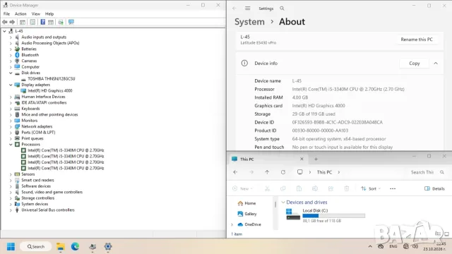Add a new tab in File Explorer
Image resolution: width=452 pixels, height=254 pixels.
point(316,159)
